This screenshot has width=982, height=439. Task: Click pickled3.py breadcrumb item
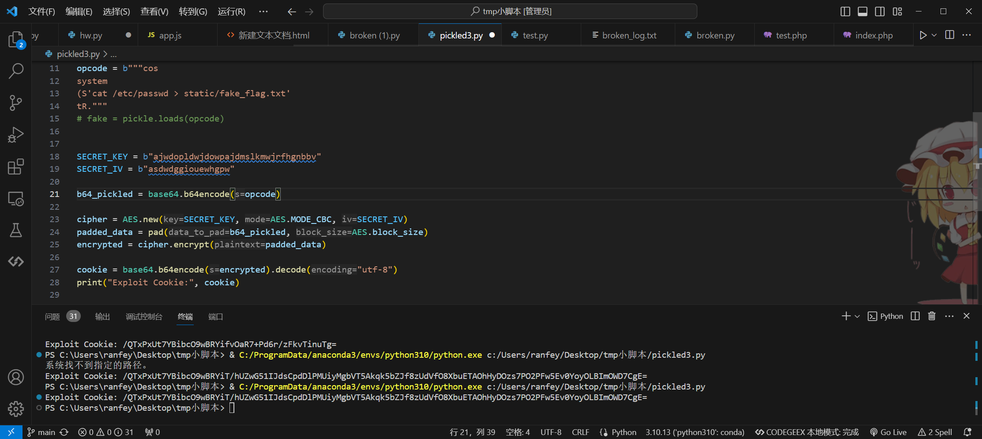(78, 54)
